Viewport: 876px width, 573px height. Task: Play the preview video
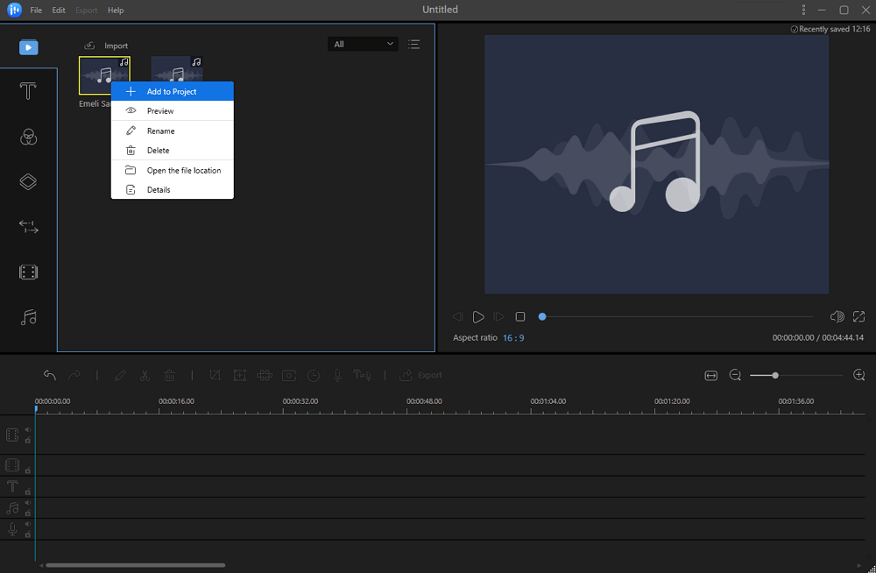click(478, 316)
